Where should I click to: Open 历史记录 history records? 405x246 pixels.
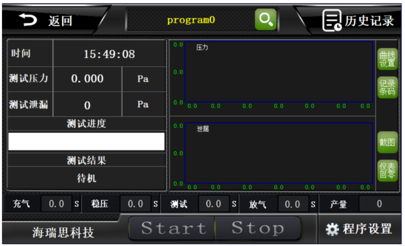pos(358,20)
